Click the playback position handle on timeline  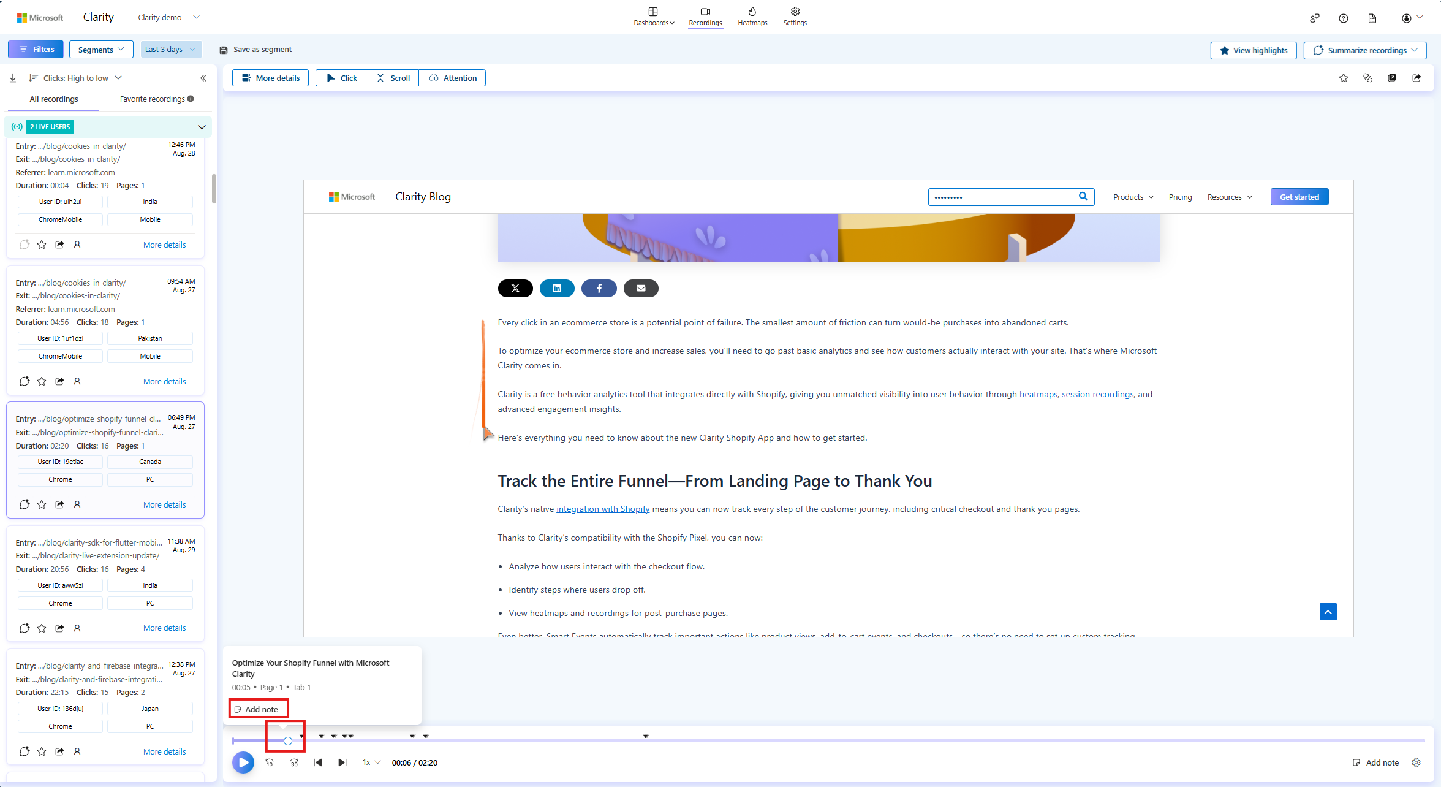coord(287,741)
